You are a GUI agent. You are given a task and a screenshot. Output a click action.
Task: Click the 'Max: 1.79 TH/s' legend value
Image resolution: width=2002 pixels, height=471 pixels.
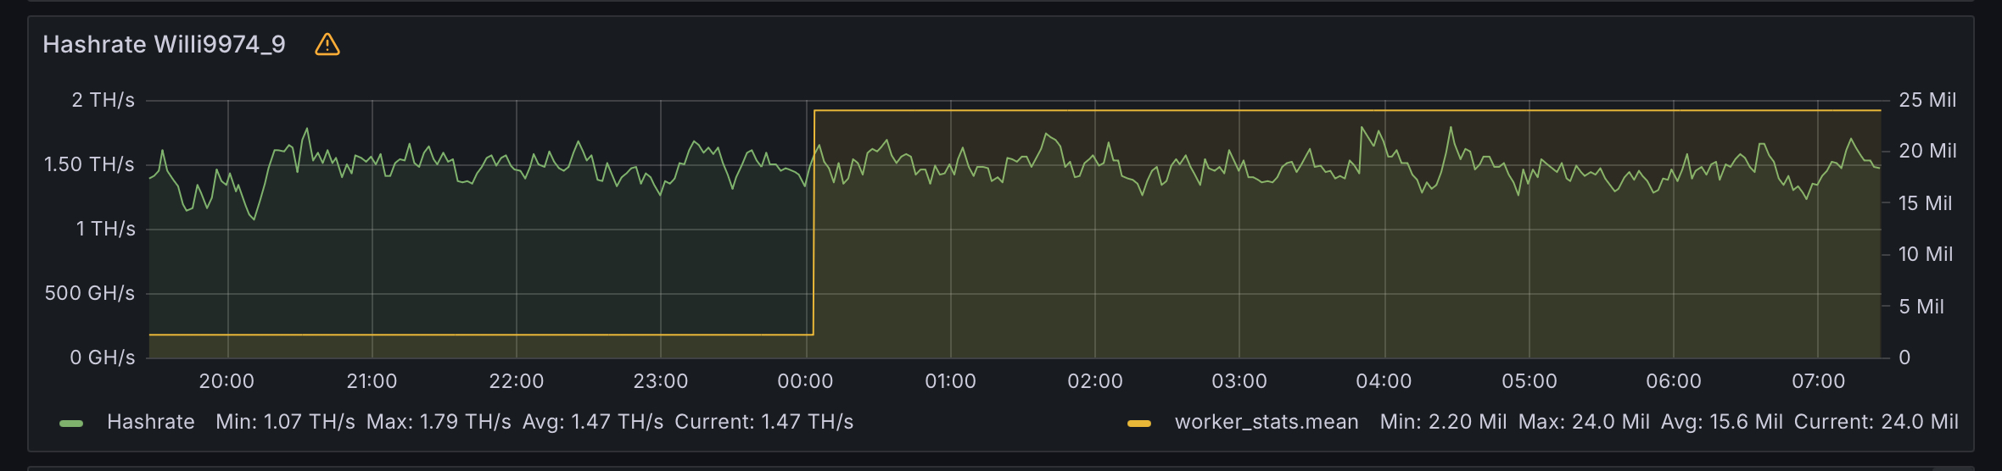click(439, 422)
